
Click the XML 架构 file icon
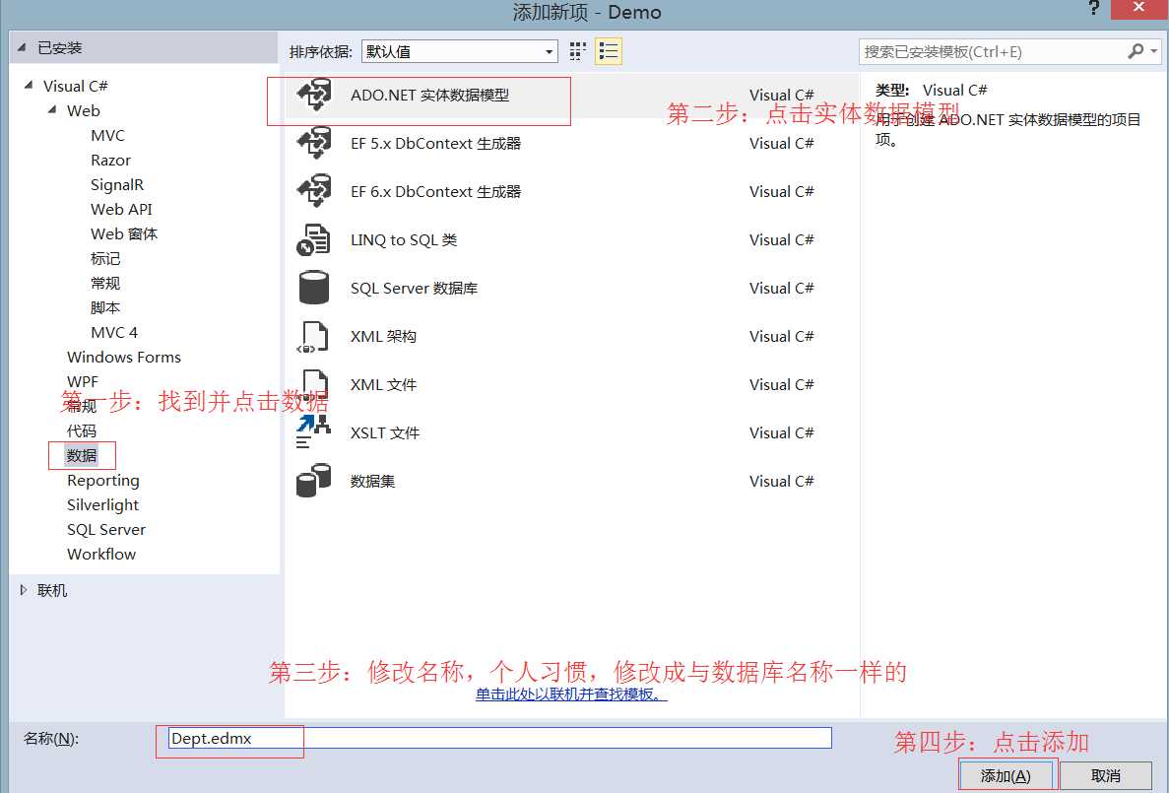click(x=314, y=337)
